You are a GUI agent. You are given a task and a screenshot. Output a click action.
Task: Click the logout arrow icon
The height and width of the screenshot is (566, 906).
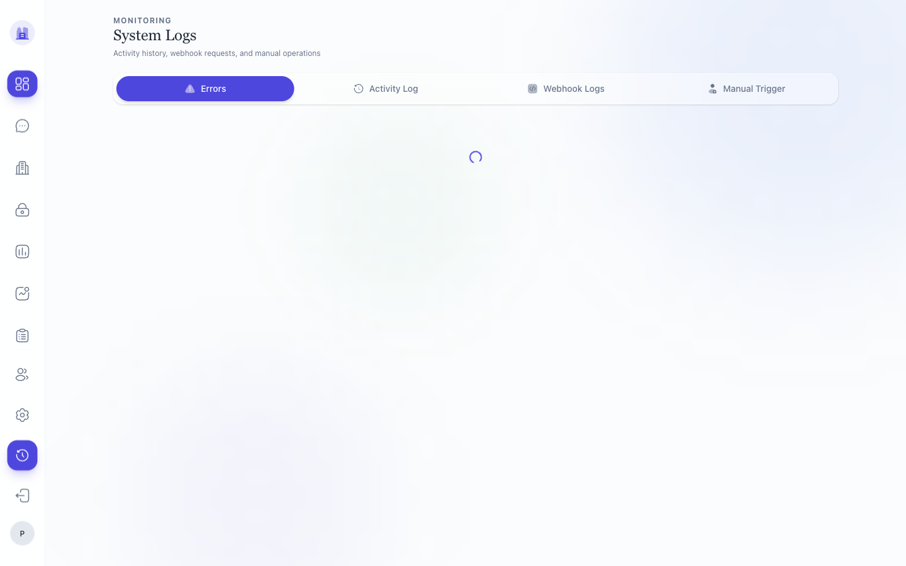point(22,496)
